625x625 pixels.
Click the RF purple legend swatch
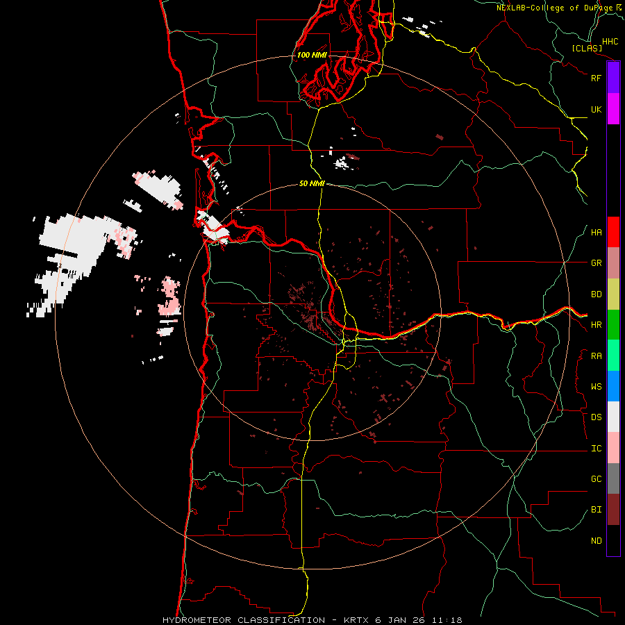613,78
